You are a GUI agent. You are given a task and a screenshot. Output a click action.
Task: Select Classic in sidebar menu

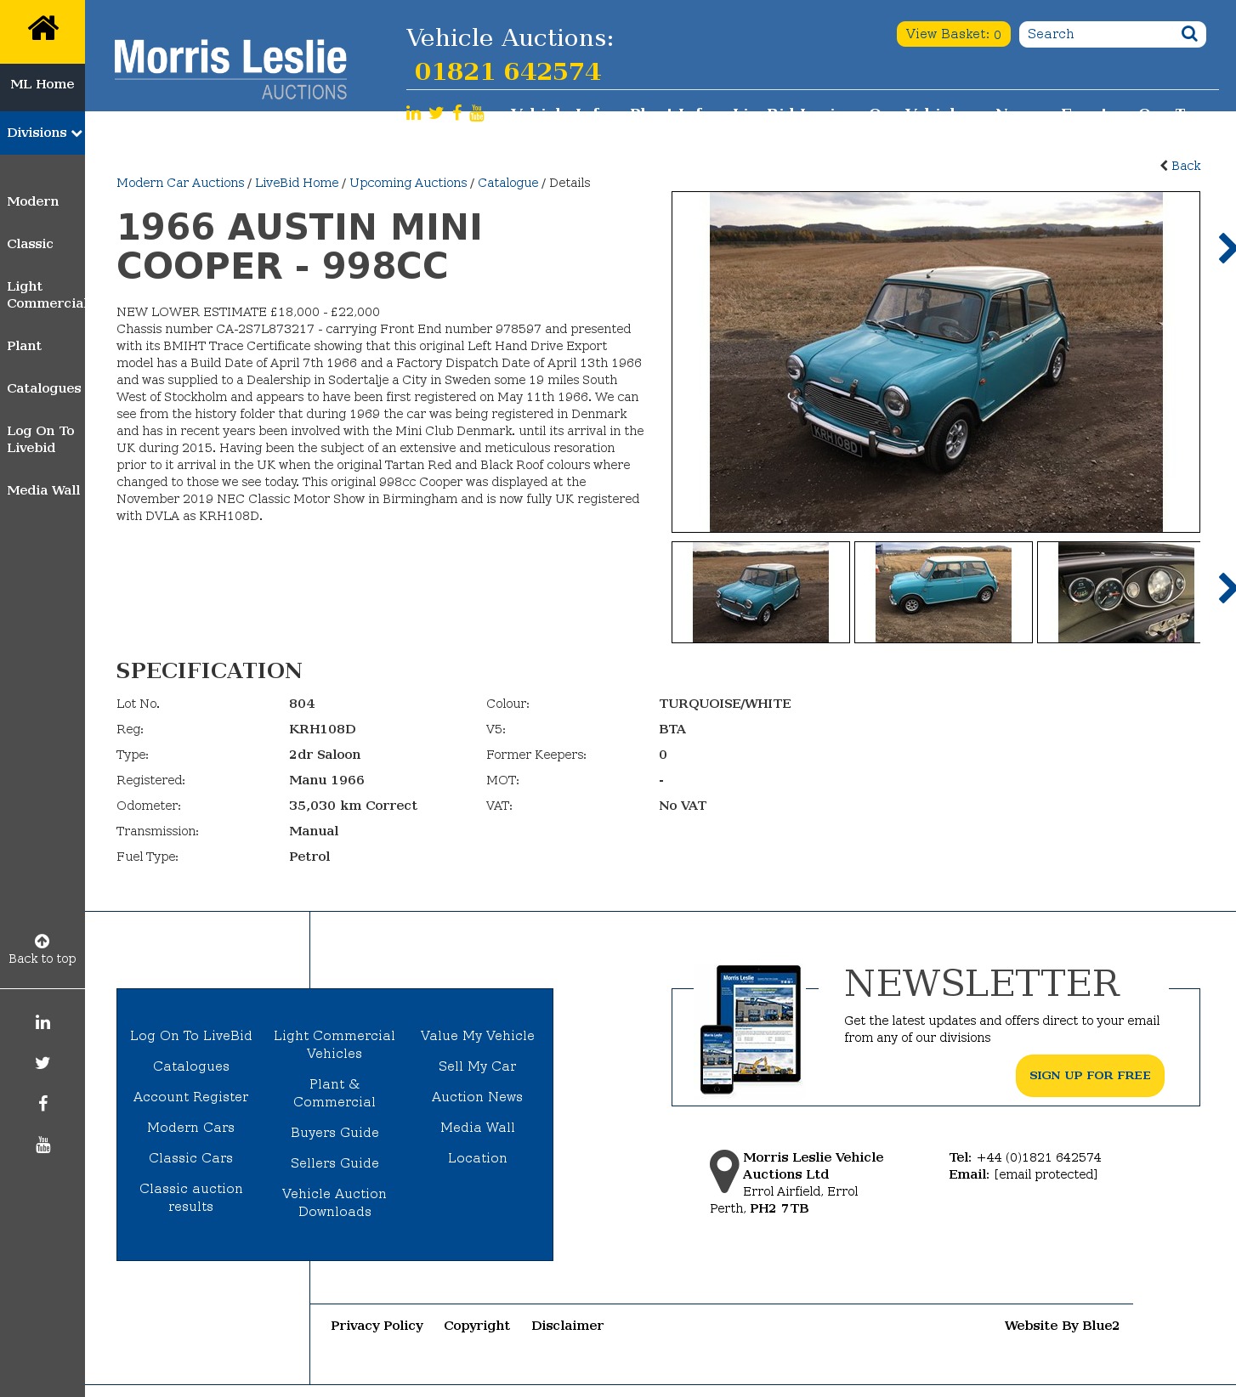[30, 244]
